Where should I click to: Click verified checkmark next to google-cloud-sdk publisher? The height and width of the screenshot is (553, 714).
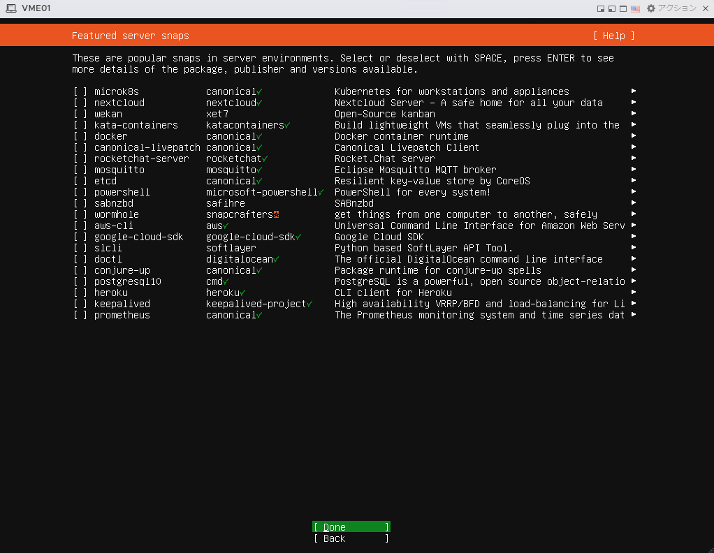coord(298,237)
